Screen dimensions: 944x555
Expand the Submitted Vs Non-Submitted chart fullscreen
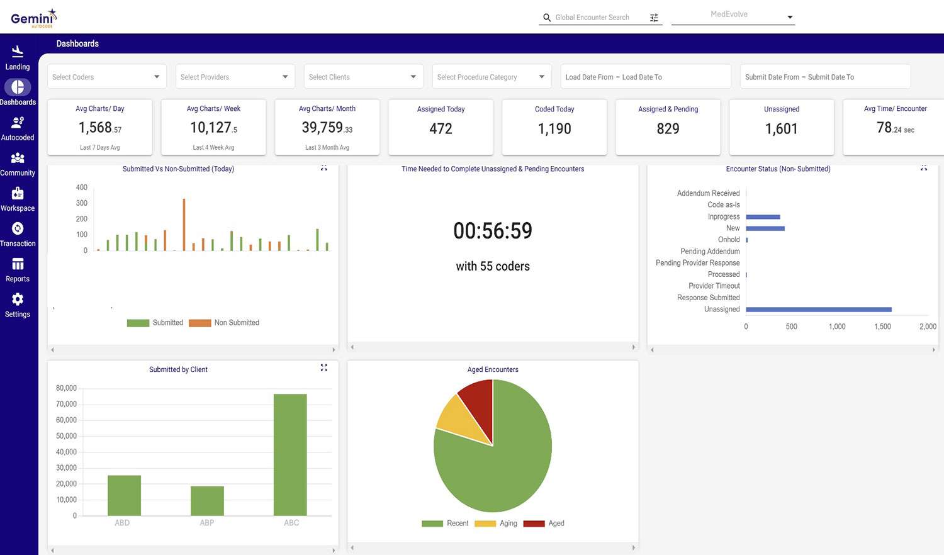click(x=324, y=168)
